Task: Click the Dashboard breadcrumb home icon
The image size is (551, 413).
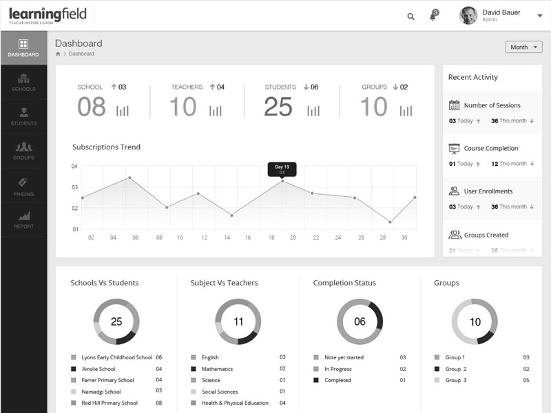Action: point(56,53)
